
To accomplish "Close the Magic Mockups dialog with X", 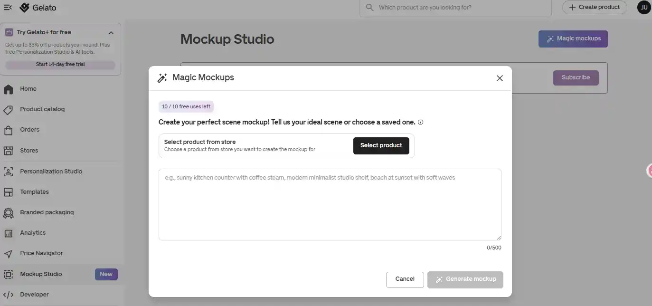I will (x=500, y=78).
